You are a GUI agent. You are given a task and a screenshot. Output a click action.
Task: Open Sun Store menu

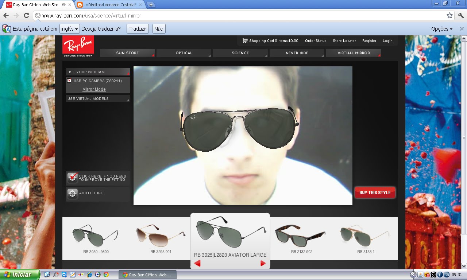tap(127, 53)
